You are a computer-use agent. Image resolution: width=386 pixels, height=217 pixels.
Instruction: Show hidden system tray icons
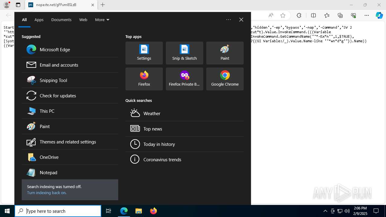point(325,211)
